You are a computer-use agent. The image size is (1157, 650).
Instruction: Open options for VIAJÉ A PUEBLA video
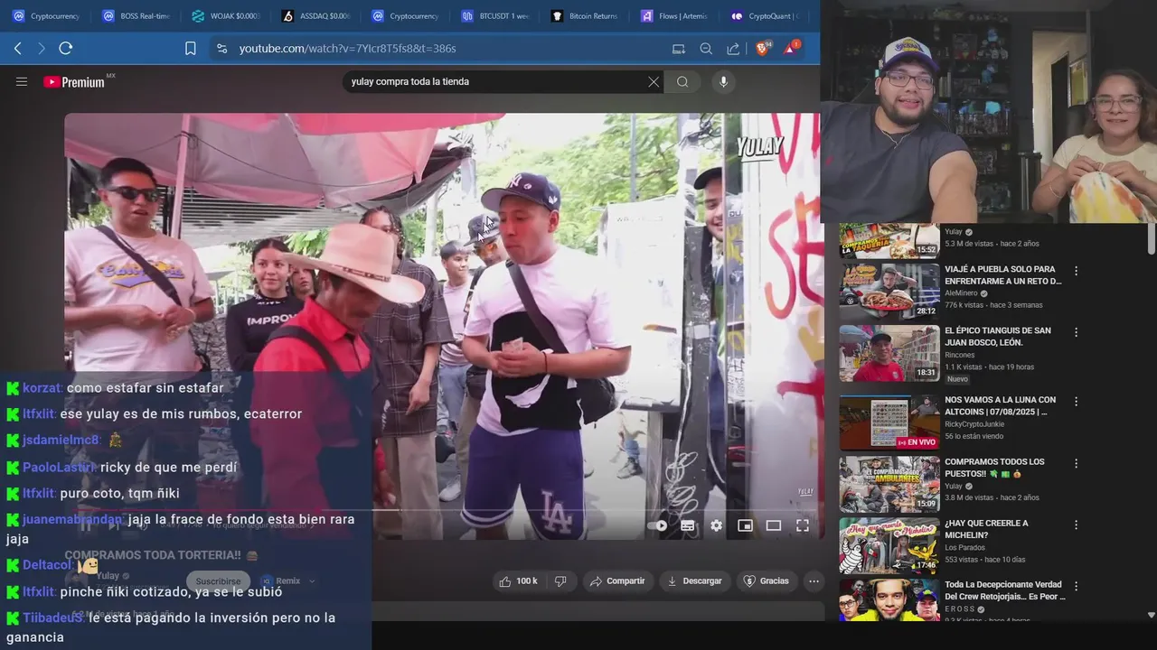click(x=1076, y=271)
